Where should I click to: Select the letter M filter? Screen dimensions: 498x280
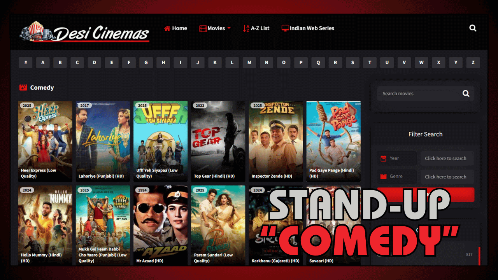point(249,63)
